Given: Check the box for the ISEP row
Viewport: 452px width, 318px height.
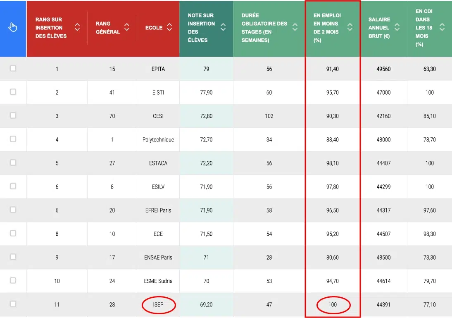Looking at the screenshot, I should click(x=13, y=304).
